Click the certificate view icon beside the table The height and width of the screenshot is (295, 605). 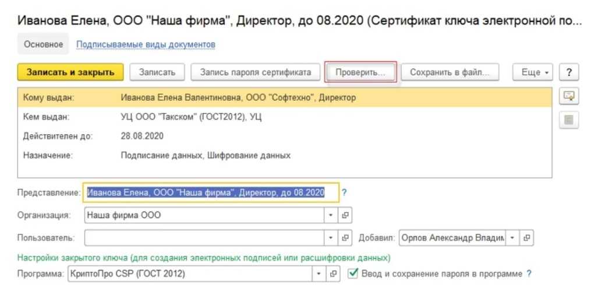coord(569,97)
